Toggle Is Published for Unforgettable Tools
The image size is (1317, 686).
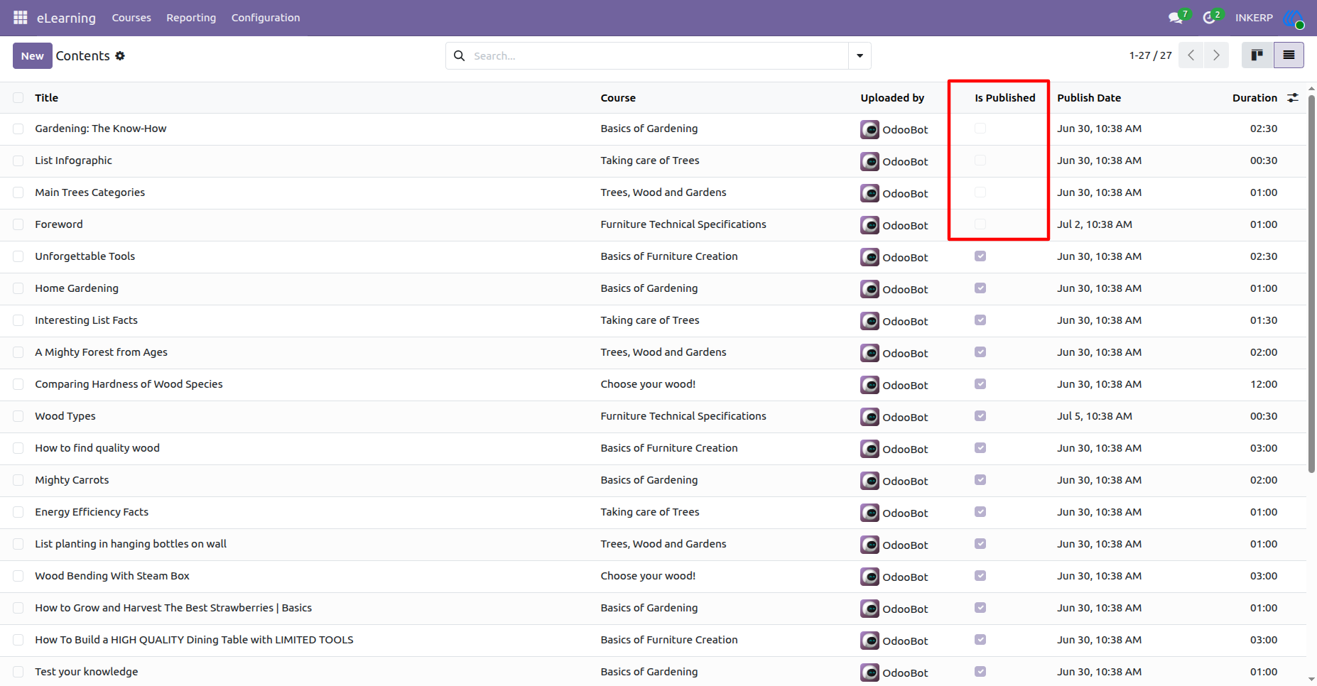point(980,256)
